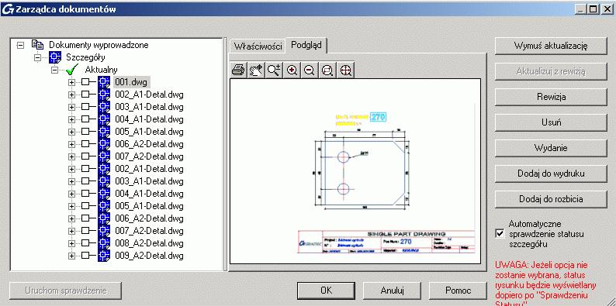This screenshot has width=616, height=306.
Task: Click the Dokumenty wyprowadzone documents icon
Action: 38,45
